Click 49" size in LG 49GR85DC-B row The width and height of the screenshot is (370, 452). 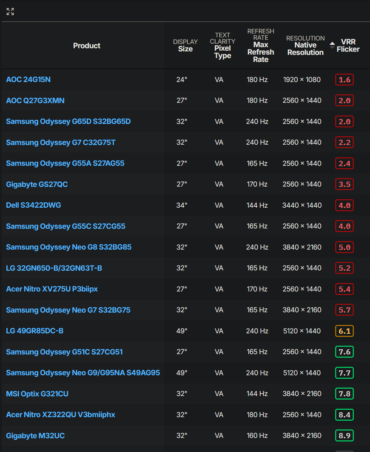[x=182, y=331]
